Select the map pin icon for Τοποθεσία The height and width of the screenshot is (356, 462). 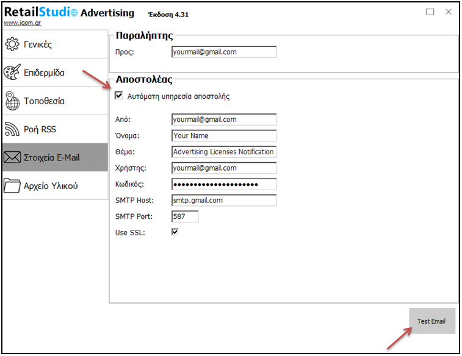12,101
